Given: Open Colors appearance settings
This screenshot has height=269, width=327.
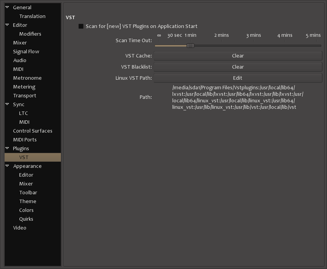Looking at the screenshot, I should (x=26, y=210).
